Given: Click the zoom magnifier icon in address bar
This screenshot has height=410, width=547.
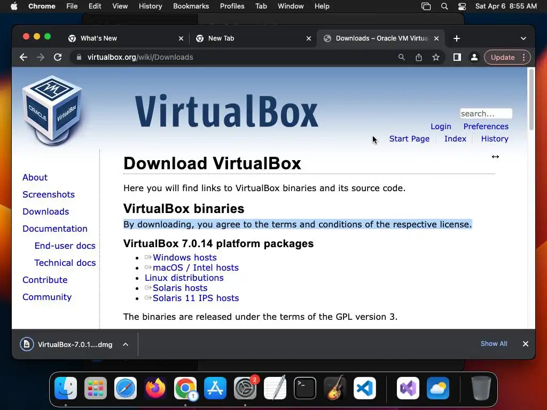Looking at the screenshot, I should coord(402,57).
